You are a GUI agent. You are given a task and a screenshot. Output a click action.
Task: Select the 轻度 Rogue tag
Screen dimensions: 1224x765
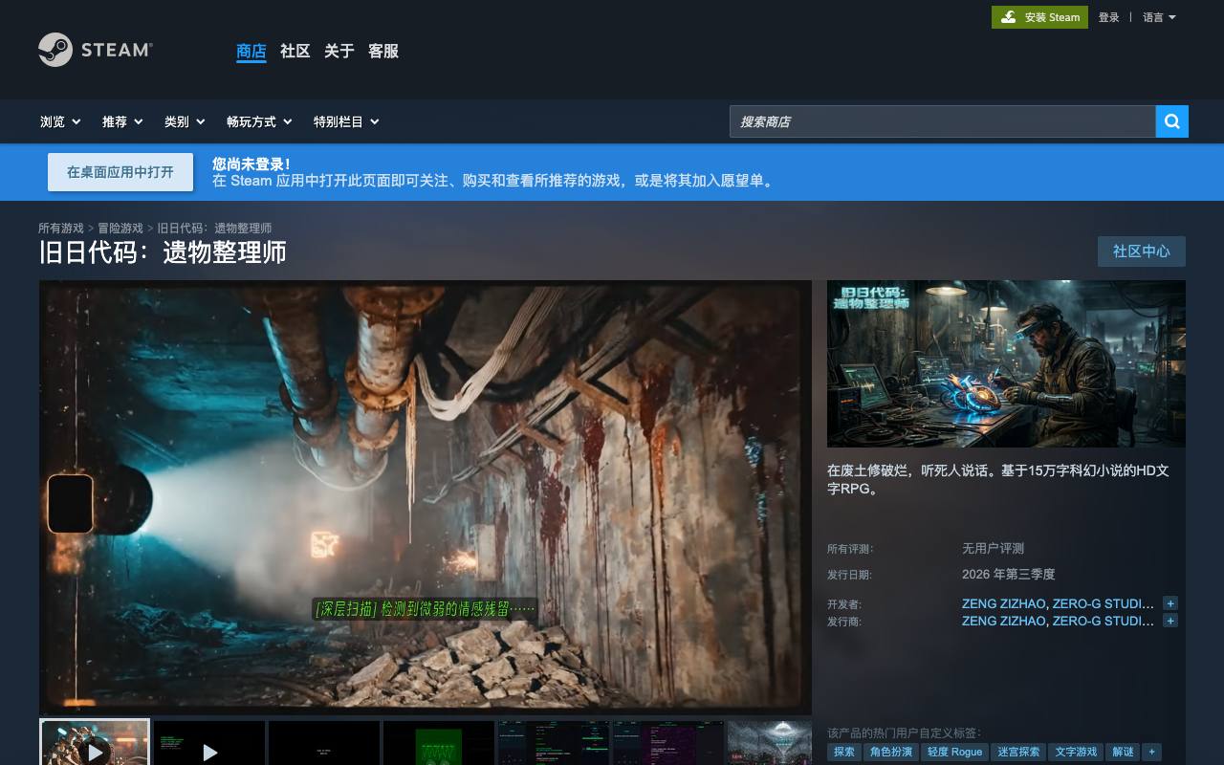pyautogui.click(x=954, y=752)
